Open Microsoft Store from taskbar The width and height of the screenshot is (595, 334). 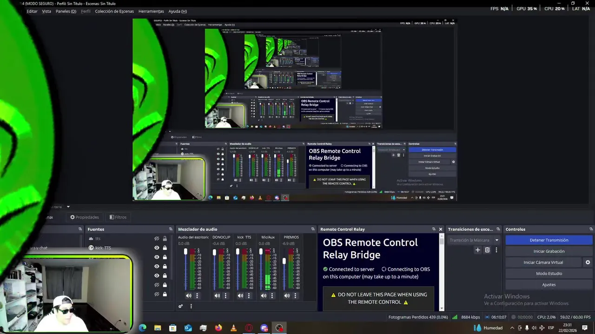[173, 328]
